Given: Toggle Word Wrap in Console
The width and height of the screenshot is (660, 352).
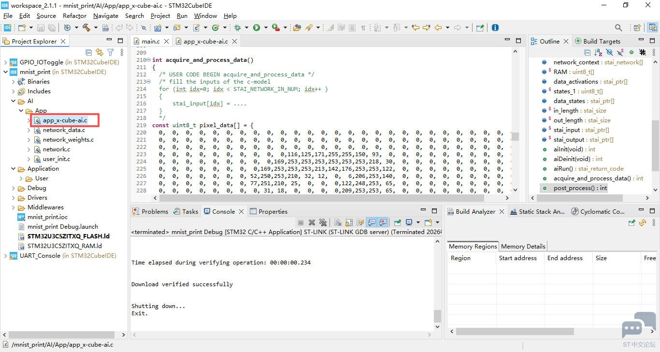Looking at the screenshot, I should 360,222.
